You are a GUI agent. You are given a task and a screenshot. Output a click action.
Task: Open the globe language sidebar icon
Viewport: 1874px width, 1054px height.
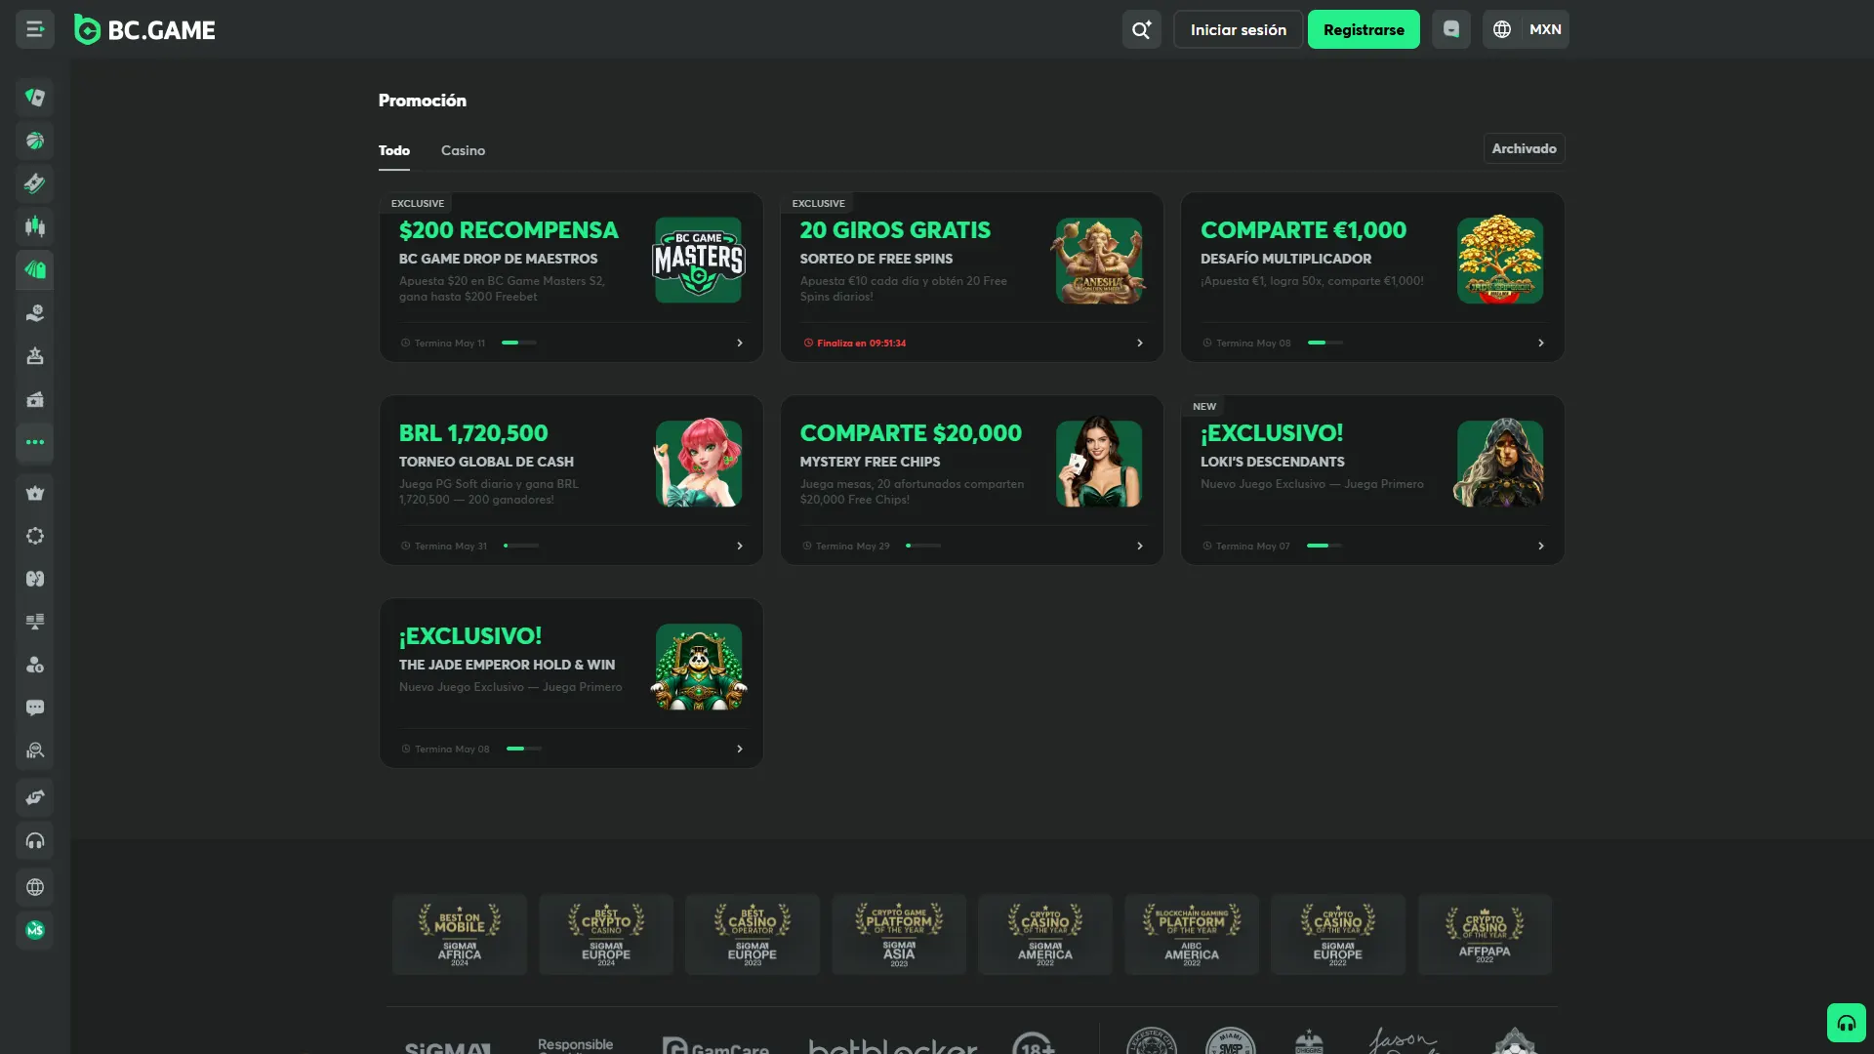point(35,887)
